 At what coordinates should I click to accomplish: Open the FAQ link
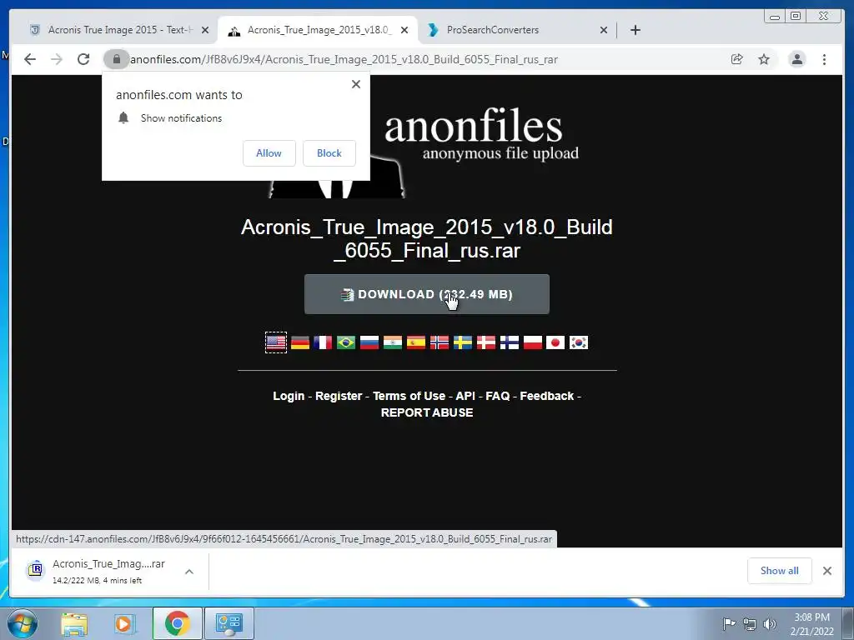coord(498,396)
